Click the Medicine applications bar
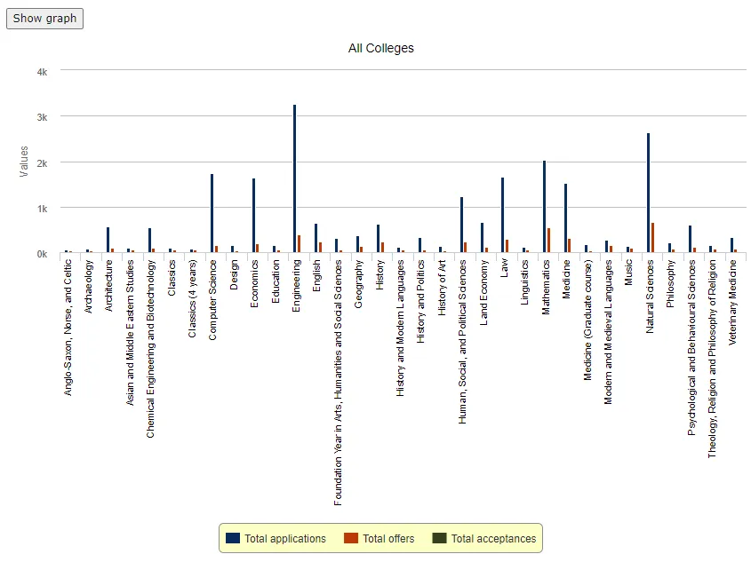751x562 pixels. tap(565, 218)
